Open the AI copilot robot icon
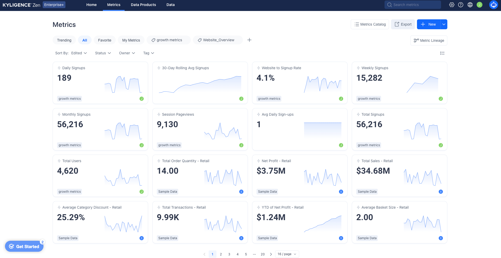 (x=493, y=5)
